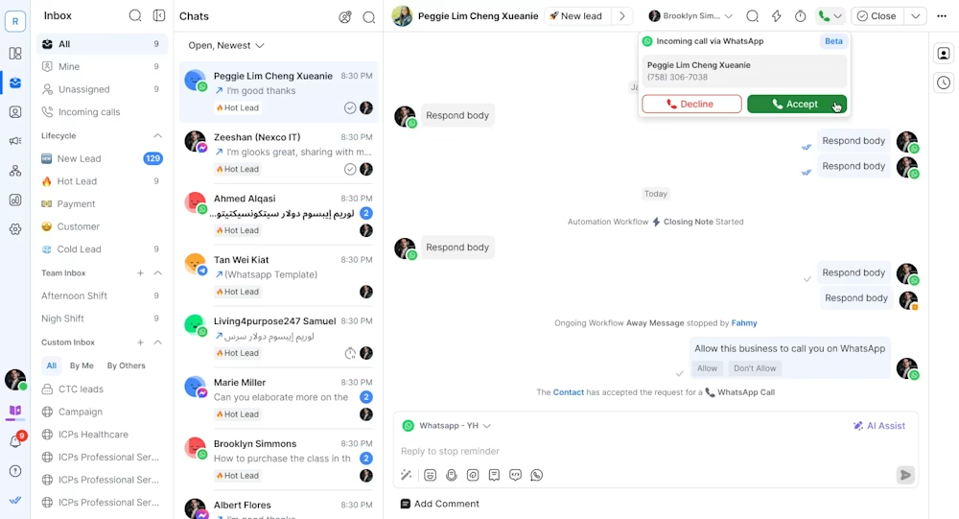The image size is (959, 519).
Task: Open the Help question mark icon
Action: coord(15,471)
